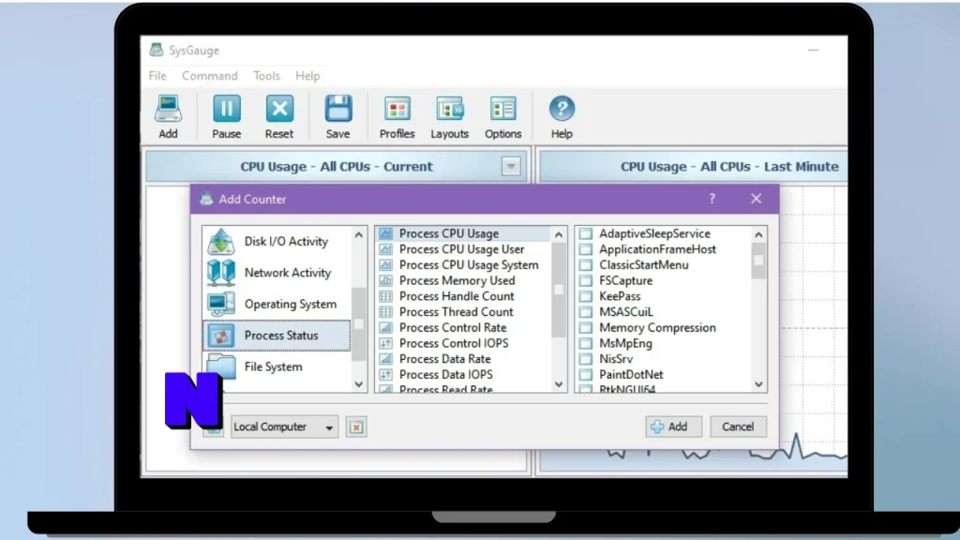
Task: Open the Help menu in the menu bar
Action: click(307, 75)
